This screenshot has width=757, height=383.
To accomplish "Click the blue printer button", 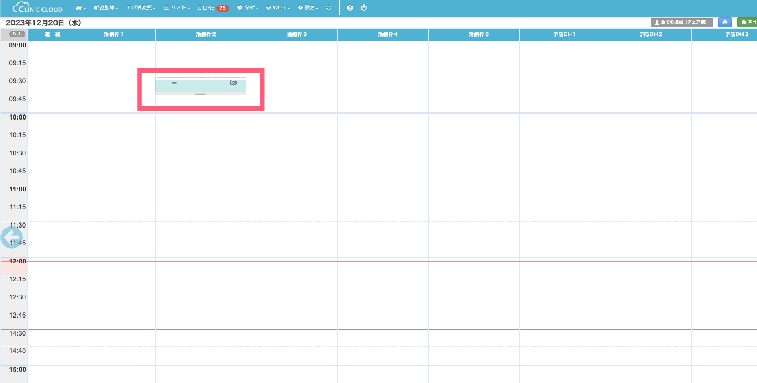I will tap(725, 22).
